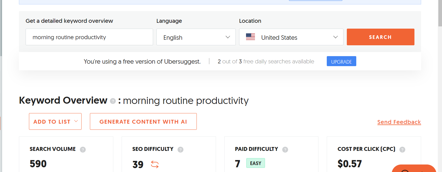Click the 590 search volume value
The height and width of the screenshot is (172, 442).
(x=38, y=164)
